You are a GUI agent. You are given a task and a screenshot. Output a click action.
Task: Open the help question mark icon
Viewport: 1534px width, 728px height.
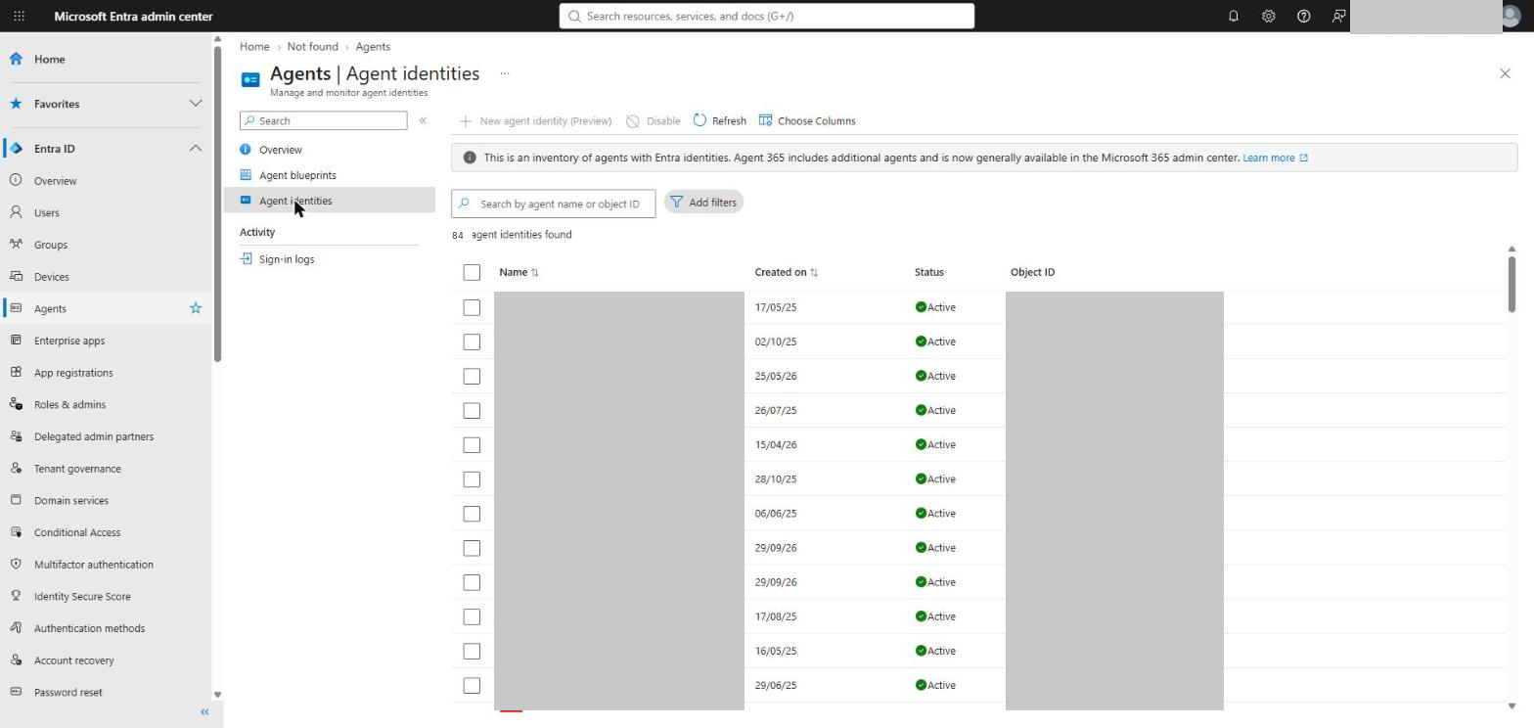tap(1303, 16)
